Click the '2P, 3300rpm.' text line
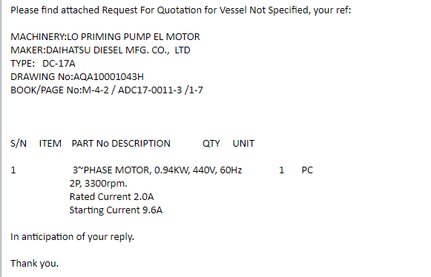 click(x=99, y=184)
